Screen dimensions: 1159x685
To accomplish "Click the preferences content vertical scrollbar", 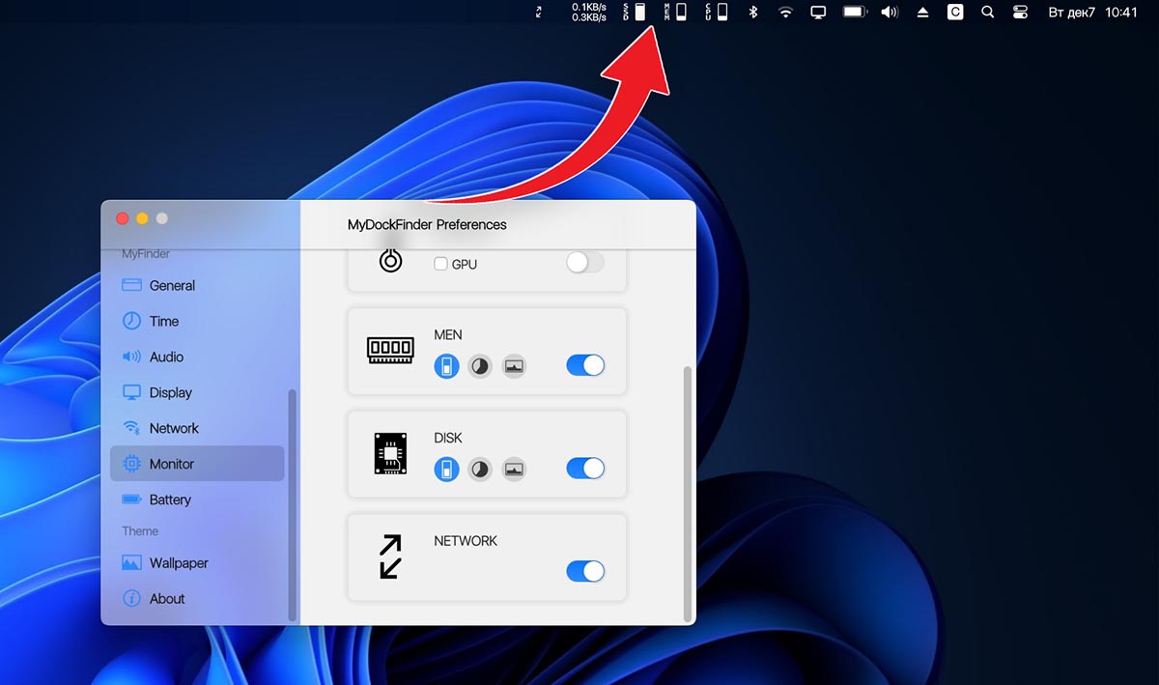I will pos(688,493).
